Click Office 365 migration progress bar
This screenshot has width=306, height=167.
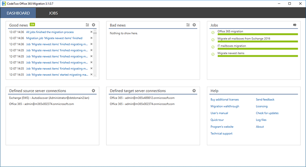pos(258,34)
